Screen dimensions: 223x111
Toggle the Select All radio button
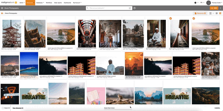(x=3, y=108)
